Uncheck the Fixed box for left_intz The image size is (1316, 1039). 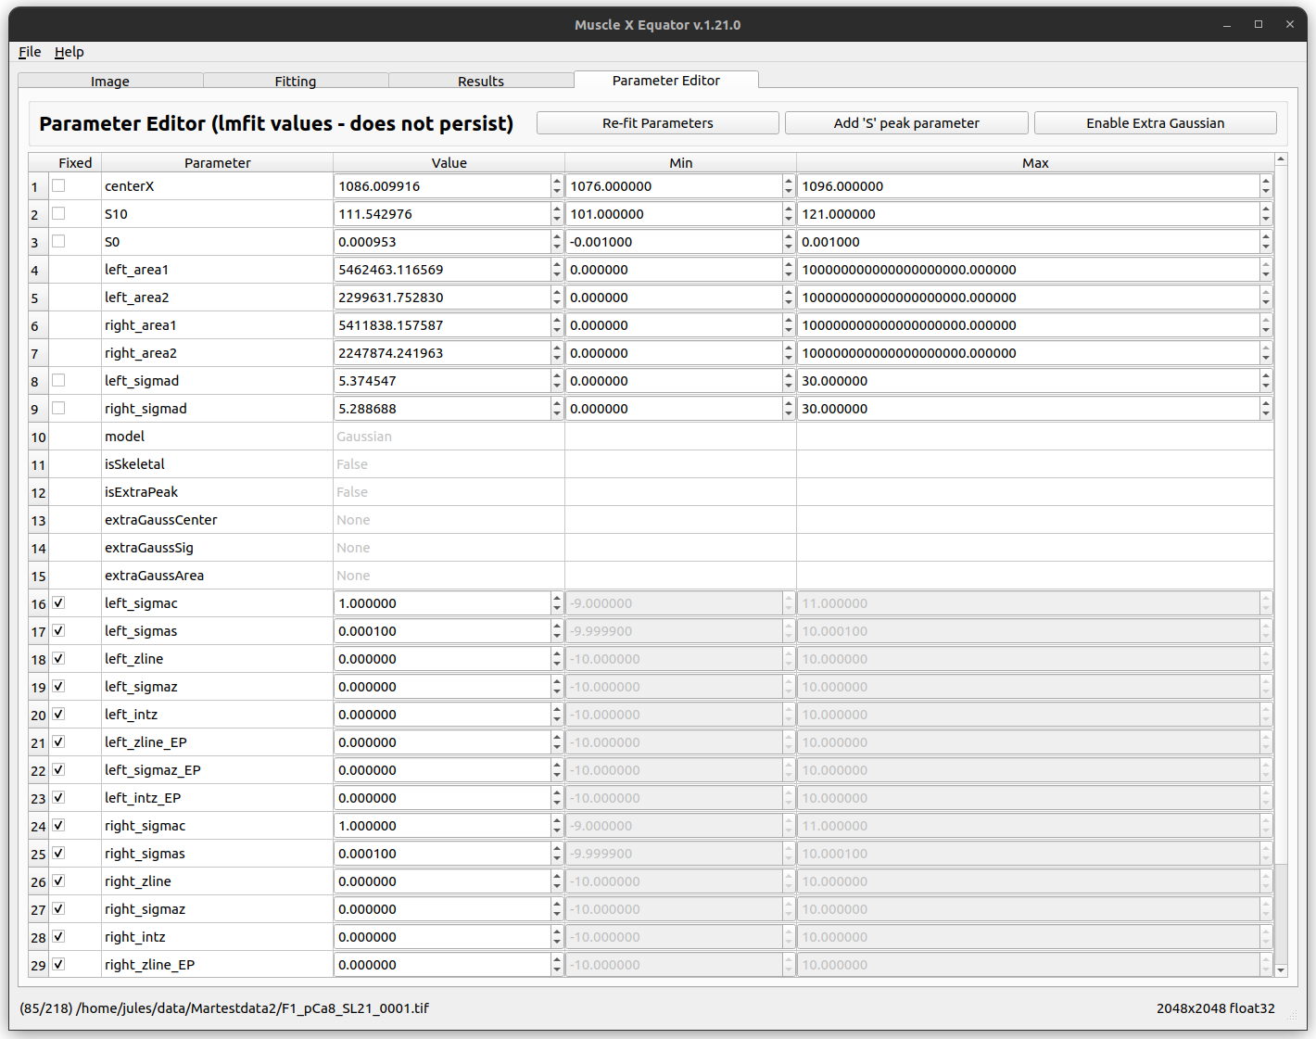(x=58, y=714)
